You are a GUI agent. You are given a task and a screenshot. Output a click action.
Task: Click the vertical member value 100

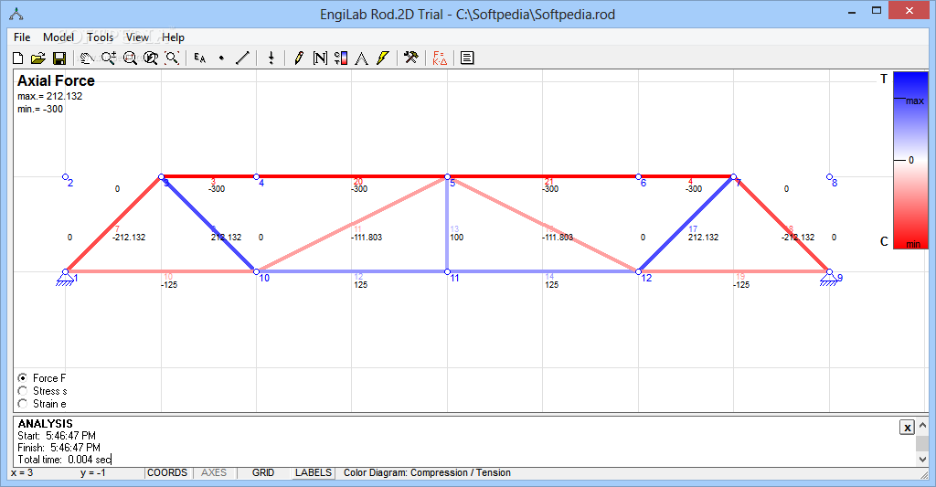457,238
